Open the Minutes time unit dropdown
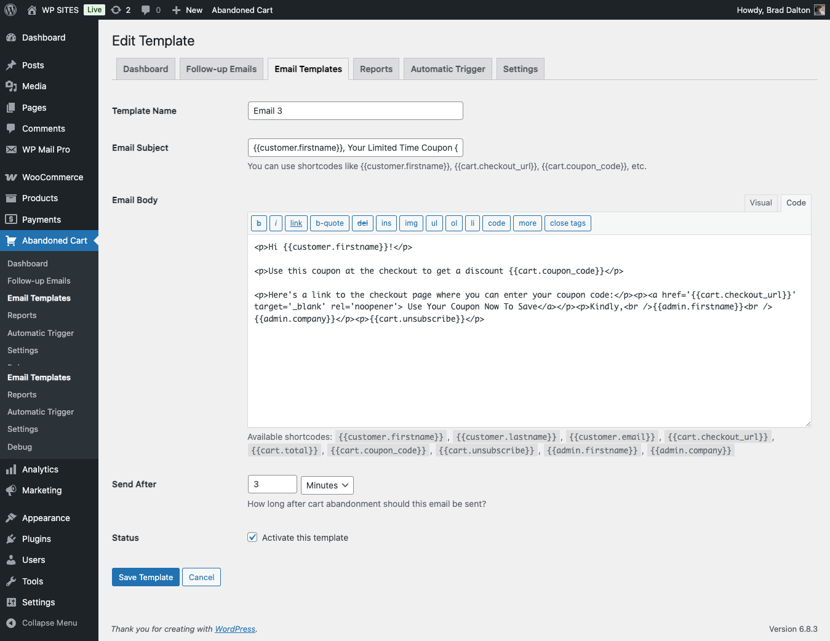Screen dimensions: 830x641 point(327,485)
